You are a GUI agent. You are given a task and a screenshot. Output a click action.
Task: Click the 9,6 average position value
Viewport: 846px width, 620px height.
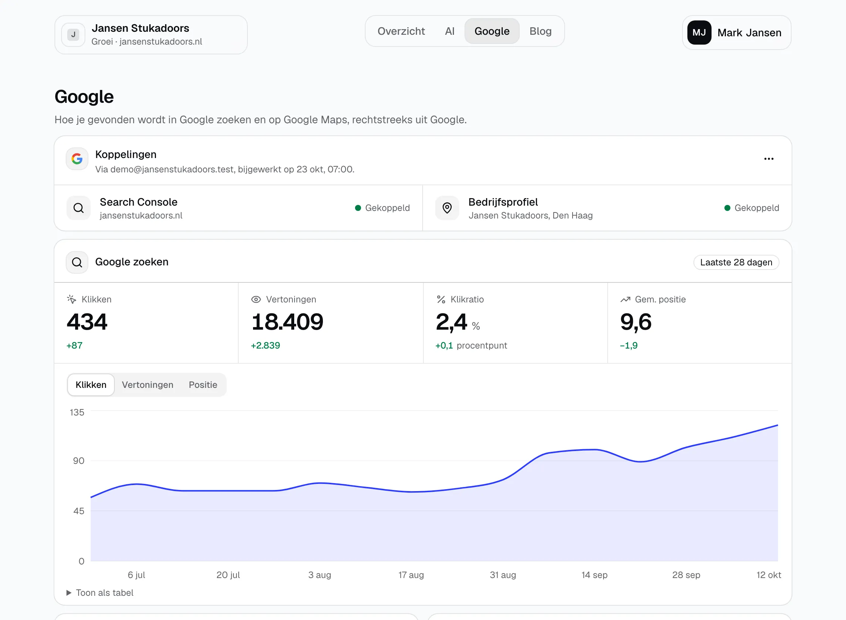(636, 322)
